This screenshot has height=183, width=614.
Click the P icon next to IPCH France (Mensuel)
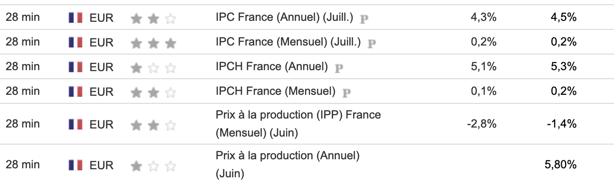click(346, 92)
